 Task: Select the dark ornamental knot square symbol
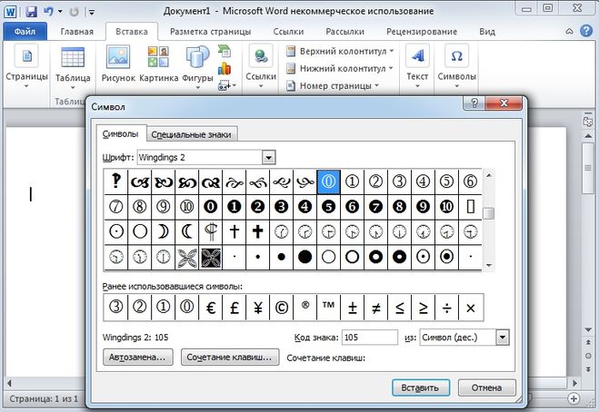(211, 257)
